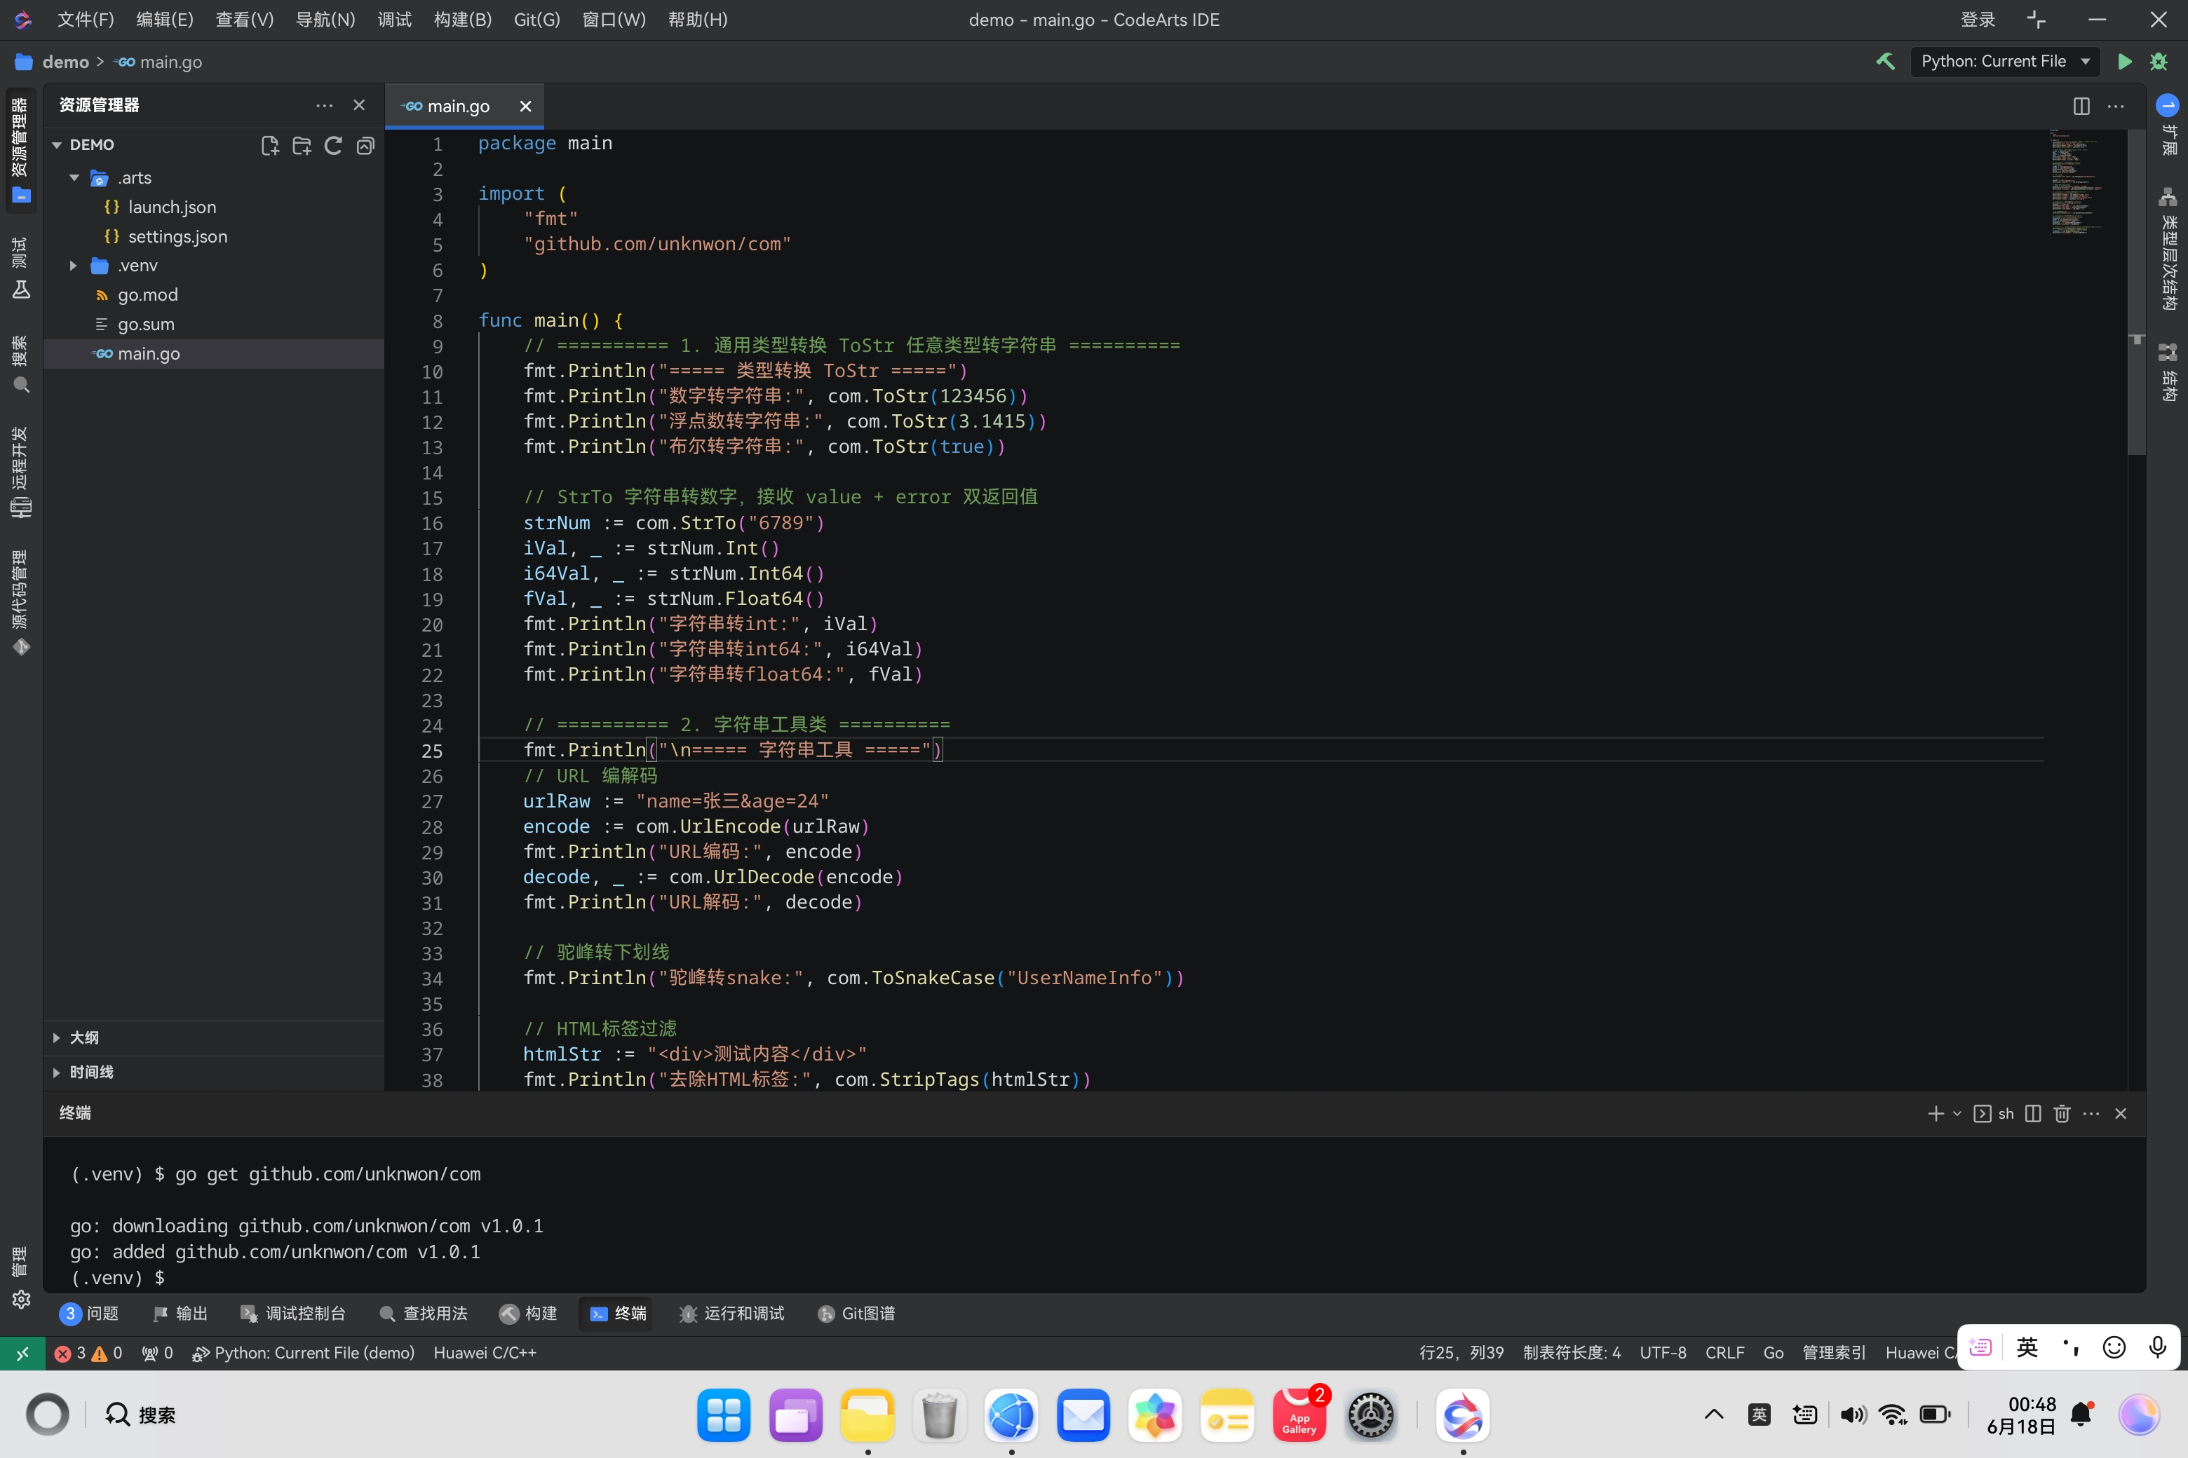Click the new terminal plus icon
This screenshot has height=1458, width=2188.
[1936, 1114]
